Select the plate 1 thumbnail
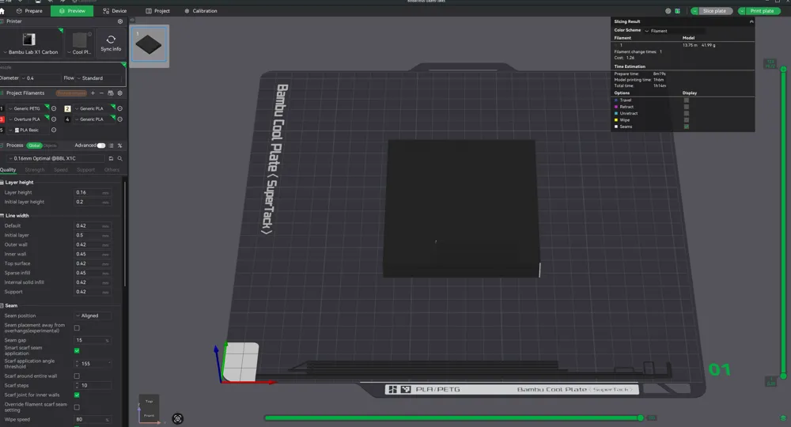The image size is (791, 427). click(149, 46)
